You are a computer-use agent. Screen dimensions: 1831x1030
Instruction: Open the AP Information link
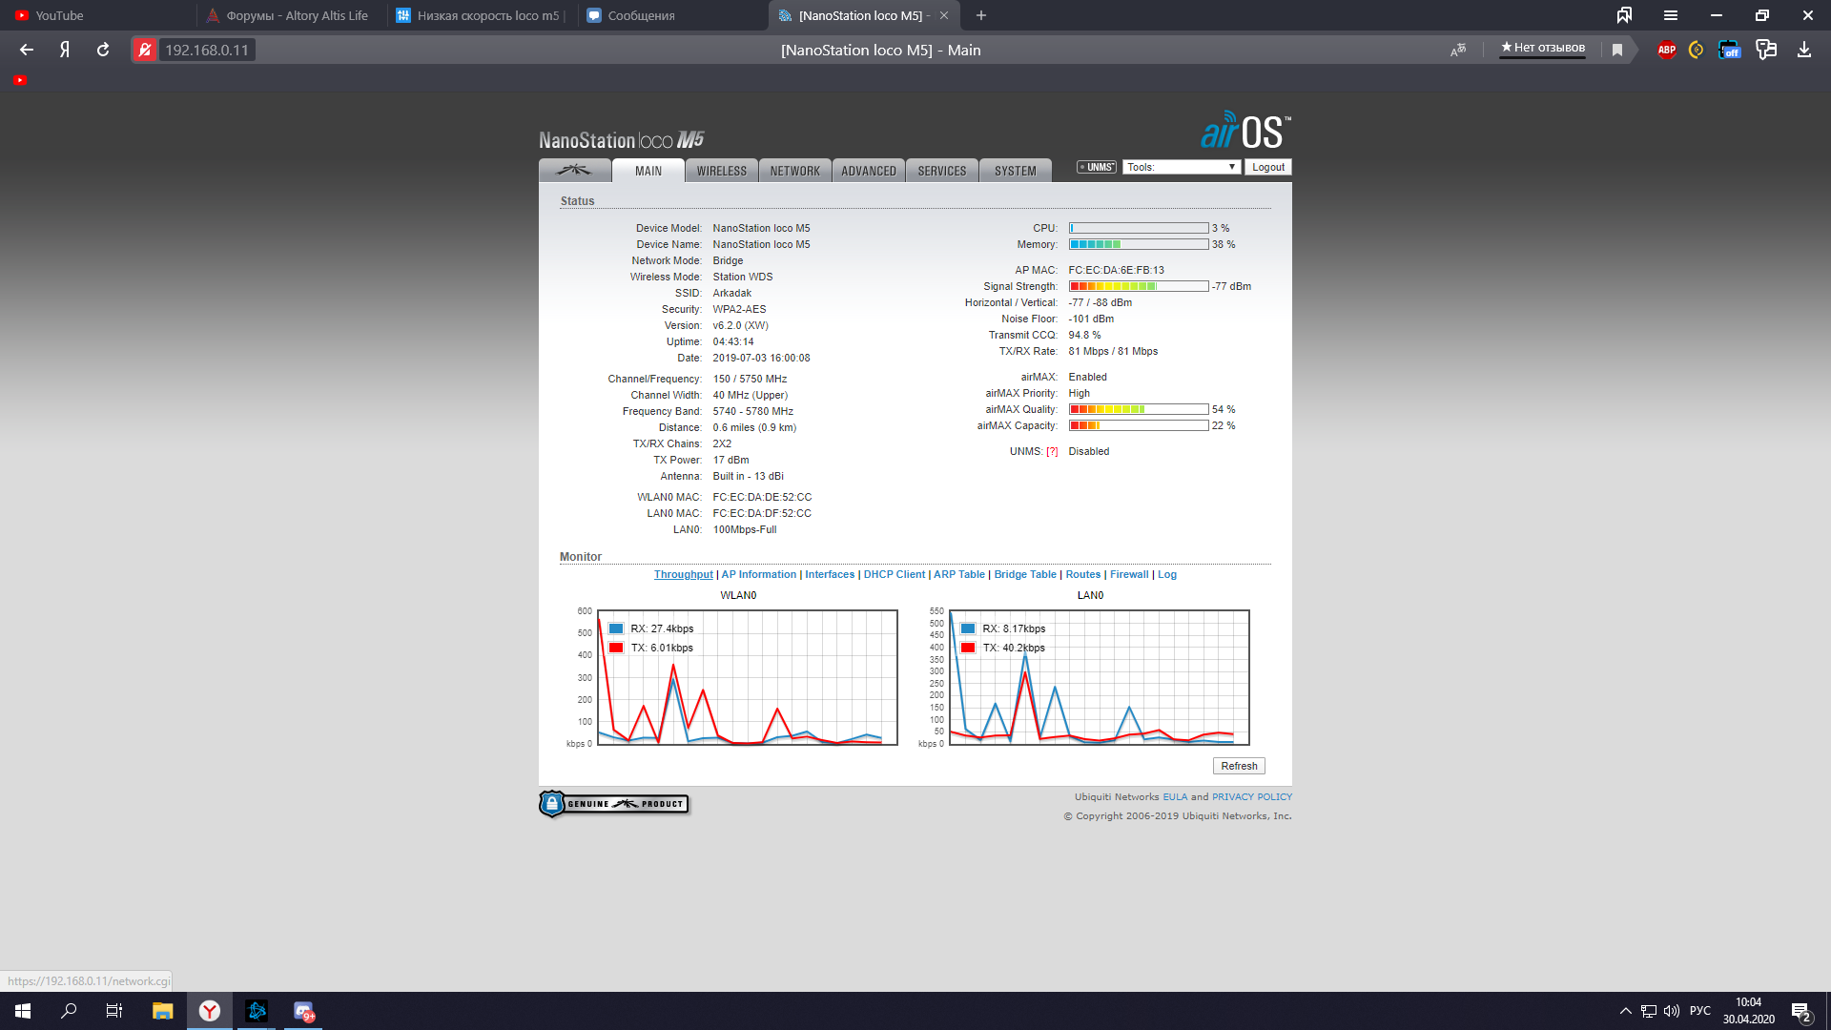point(759,574)
